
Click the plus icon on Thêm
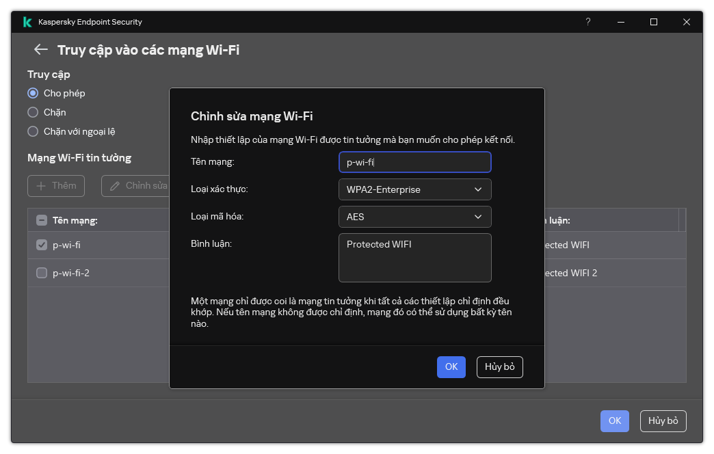coord(41,186)
